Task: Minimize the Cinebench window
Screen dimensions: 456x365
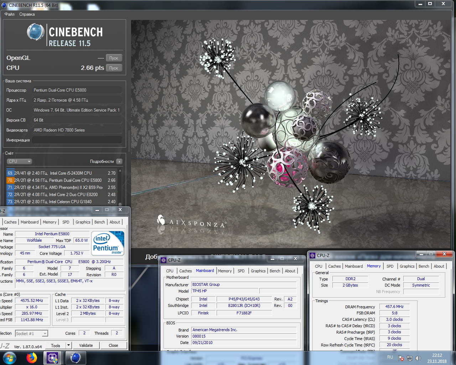Action: click(420, 4)
